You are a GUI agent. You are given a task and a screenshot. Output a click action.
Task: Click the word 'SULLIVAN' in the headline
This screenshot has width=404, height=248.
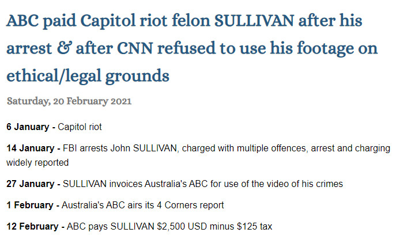254,21
